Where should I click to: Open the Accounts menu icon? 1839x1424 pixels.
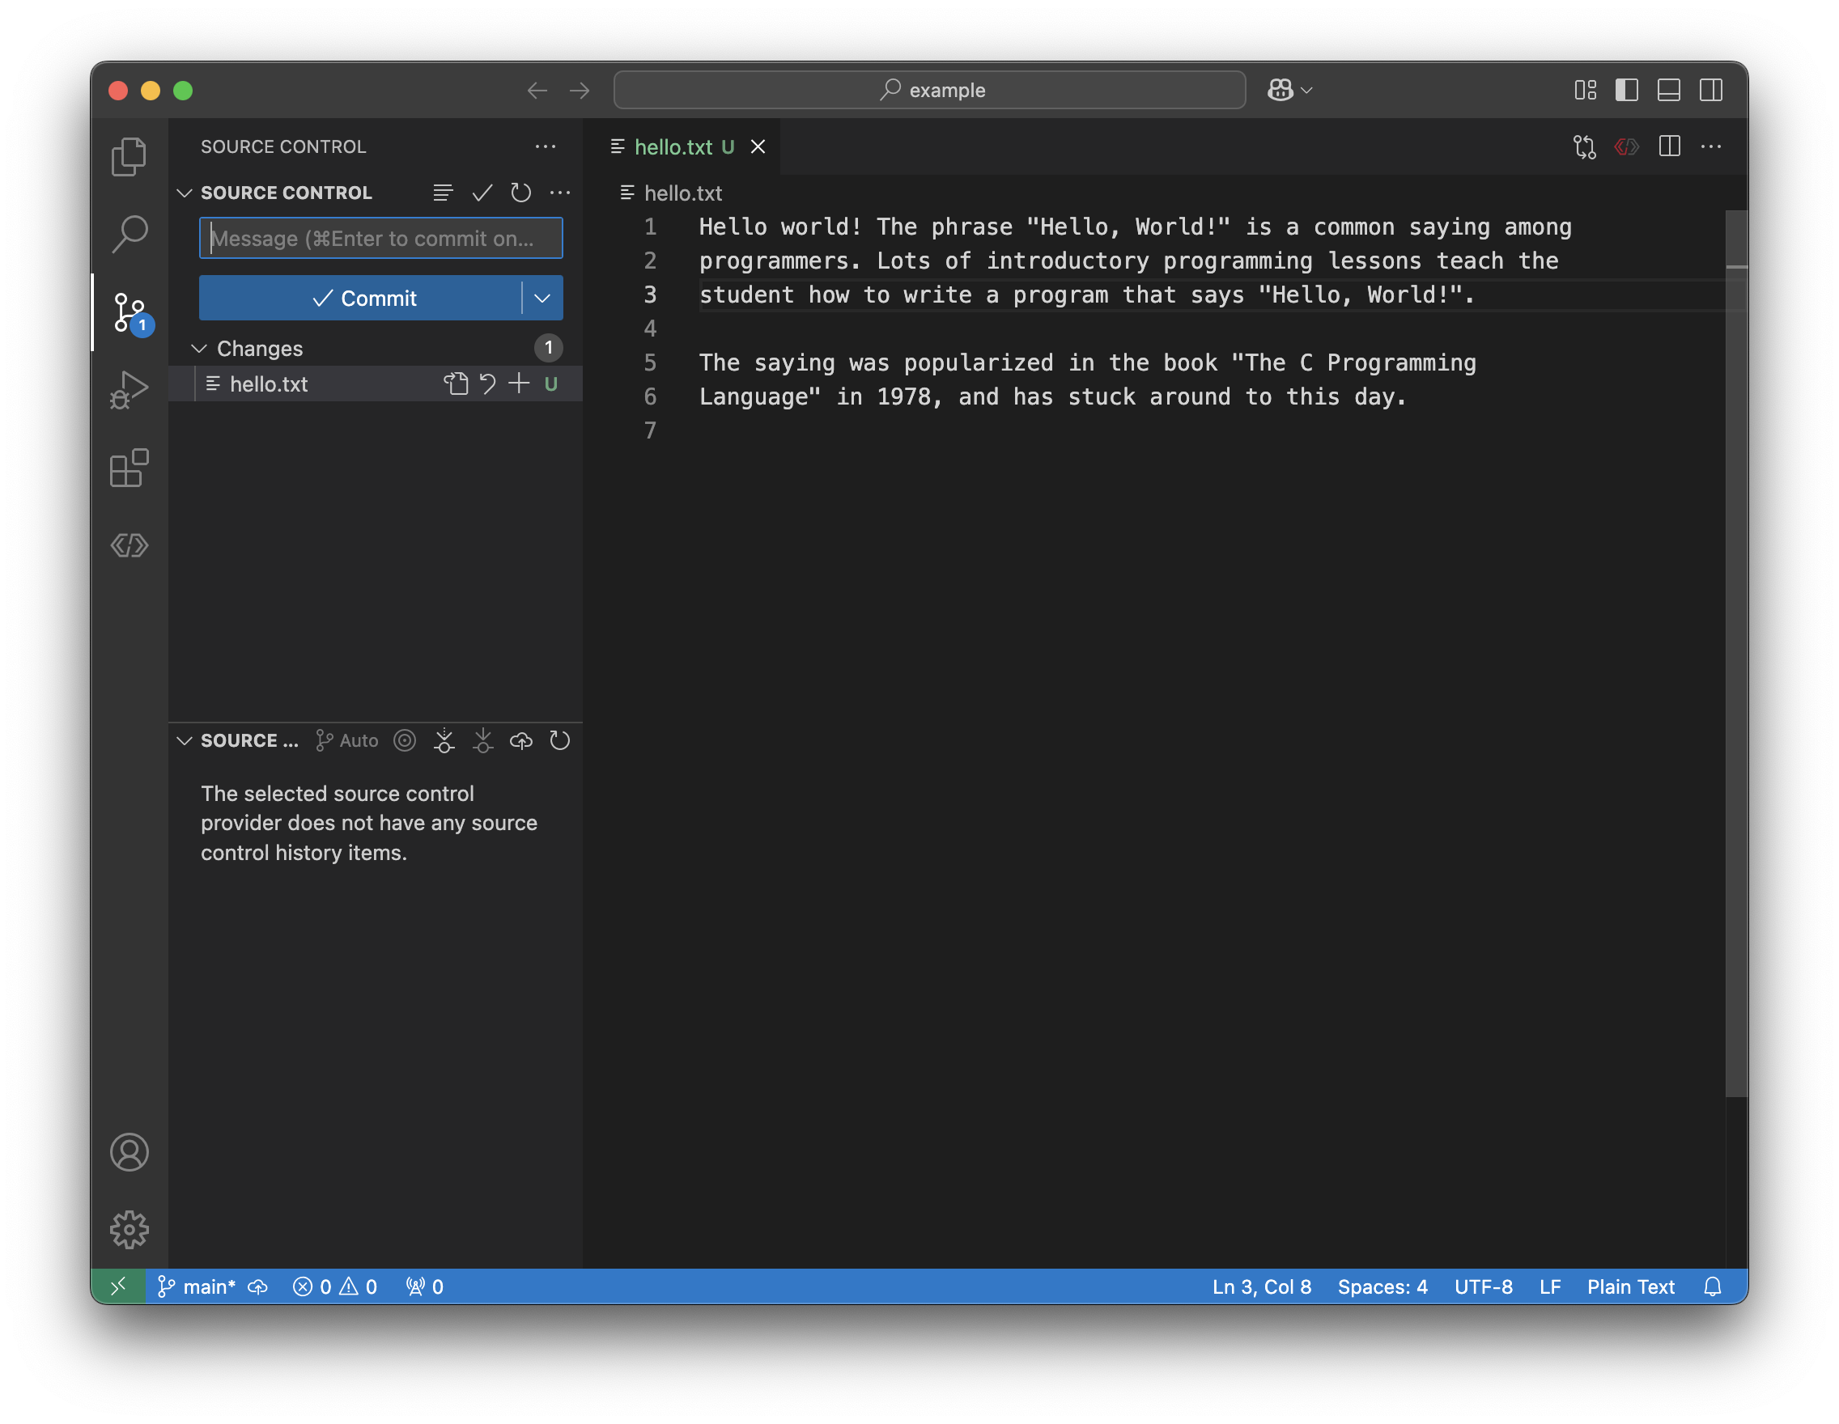click(x=129, y=1152)
